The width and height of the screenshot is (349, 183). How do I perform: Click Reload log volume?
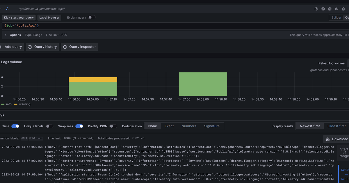point(332,63)
